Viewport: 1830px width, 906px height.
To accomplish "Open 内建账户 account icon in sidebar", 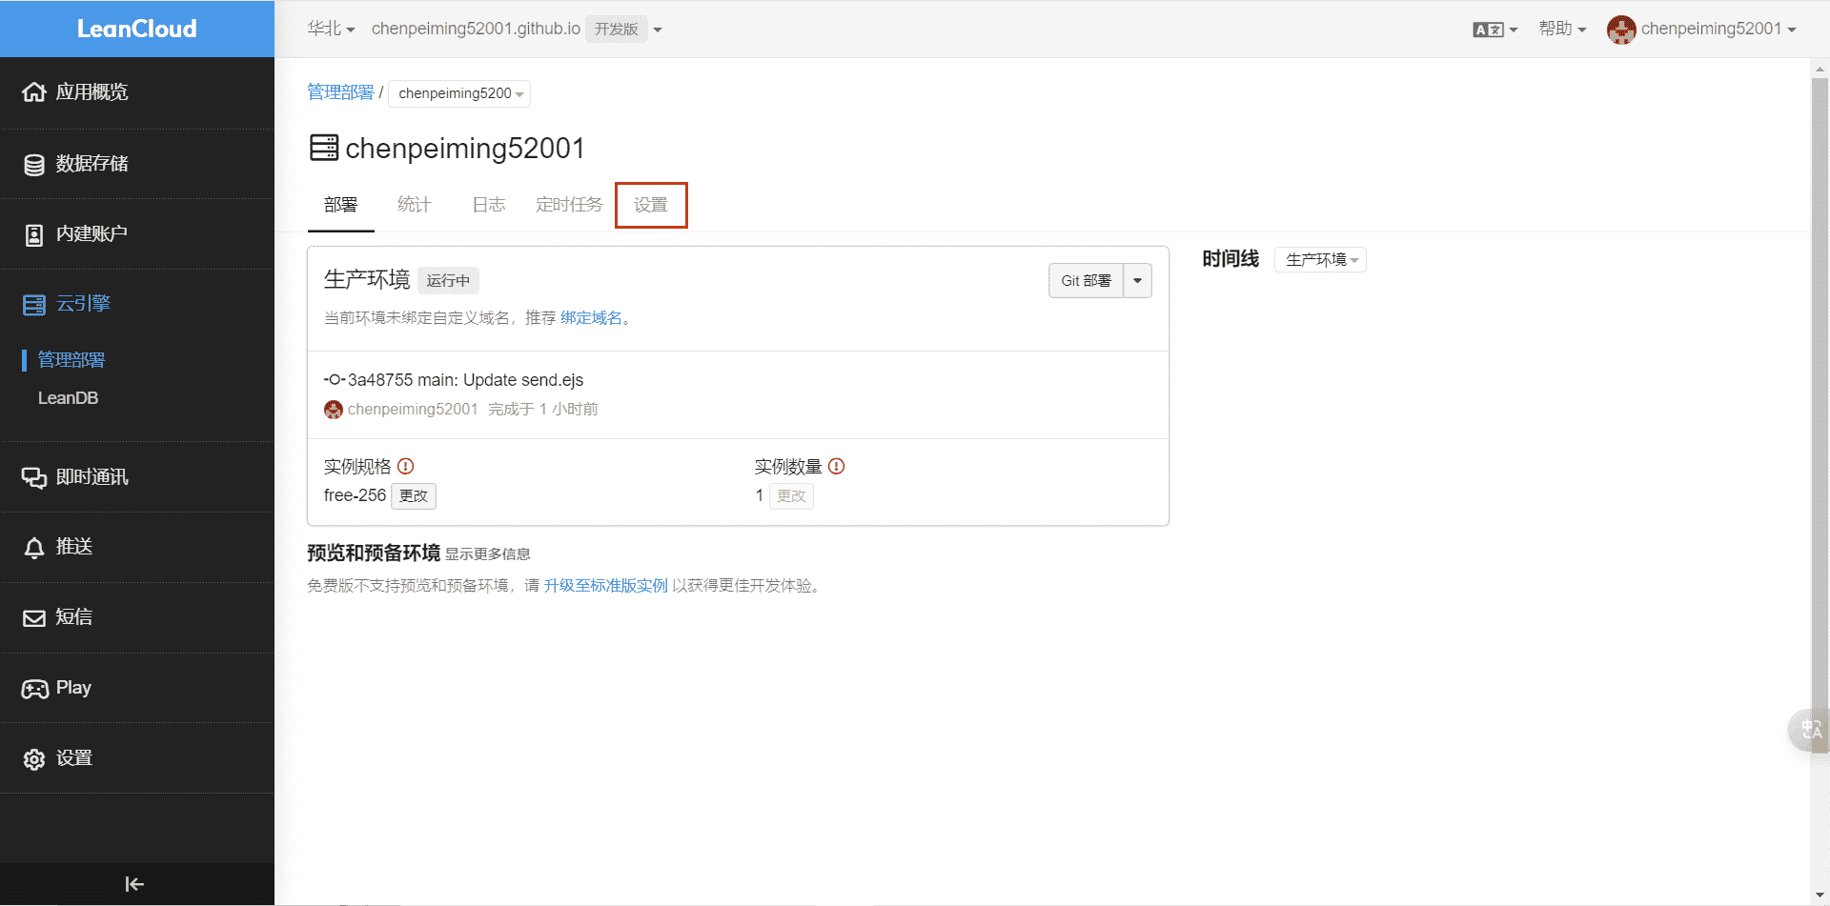I will click(x=34, y=234).
